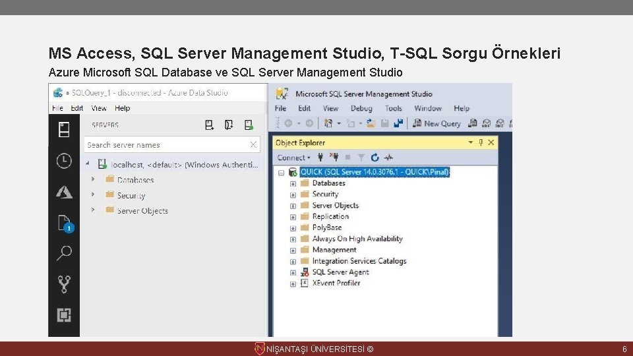The height and width of the screenshot is (356, 633).
Task: Expand Databases node in SSMS Object Explorer
Action: point(293,184)
